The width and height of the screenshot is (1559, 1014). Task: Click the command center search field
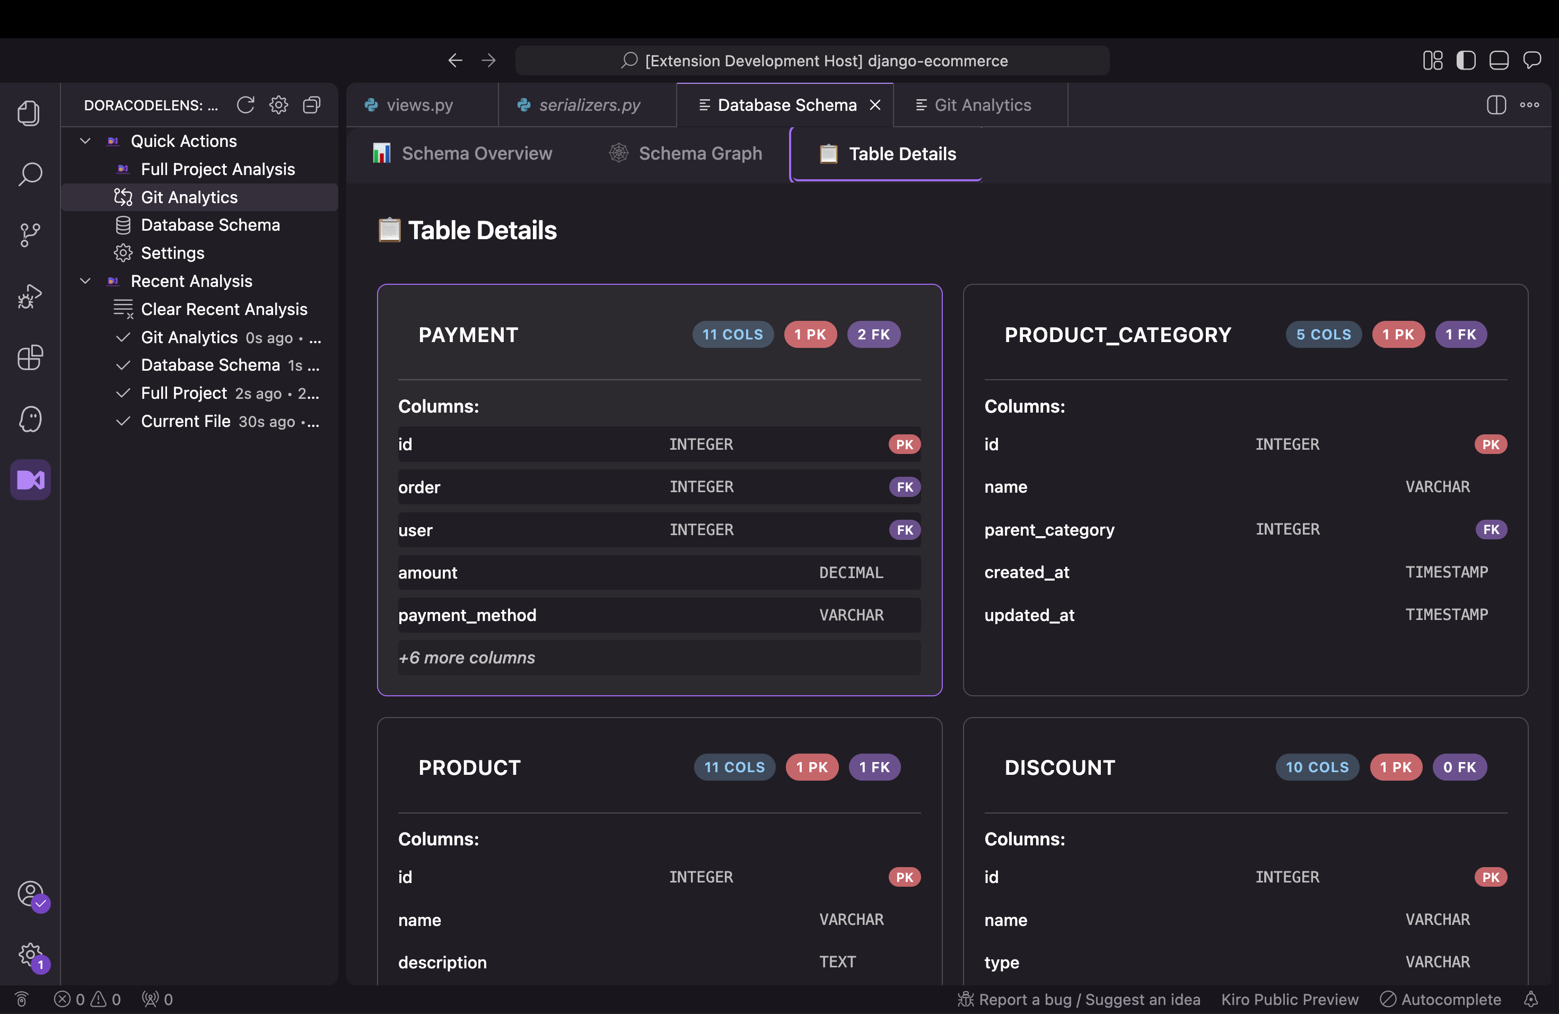point(812,61)
